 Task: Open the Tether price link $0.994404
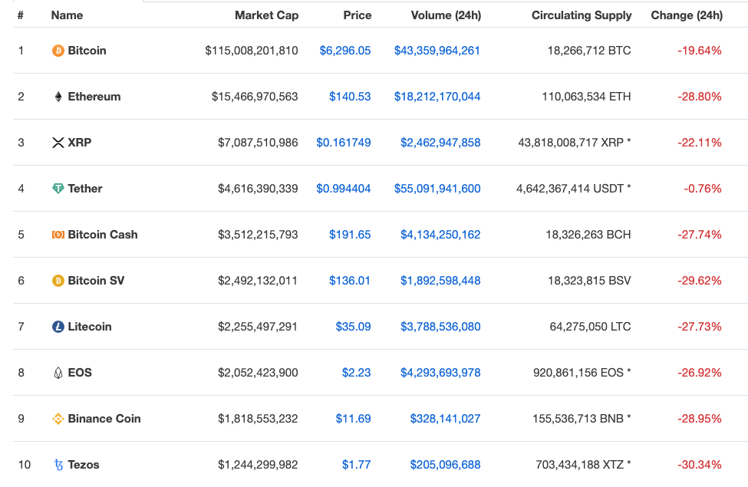tap(344, 189)
